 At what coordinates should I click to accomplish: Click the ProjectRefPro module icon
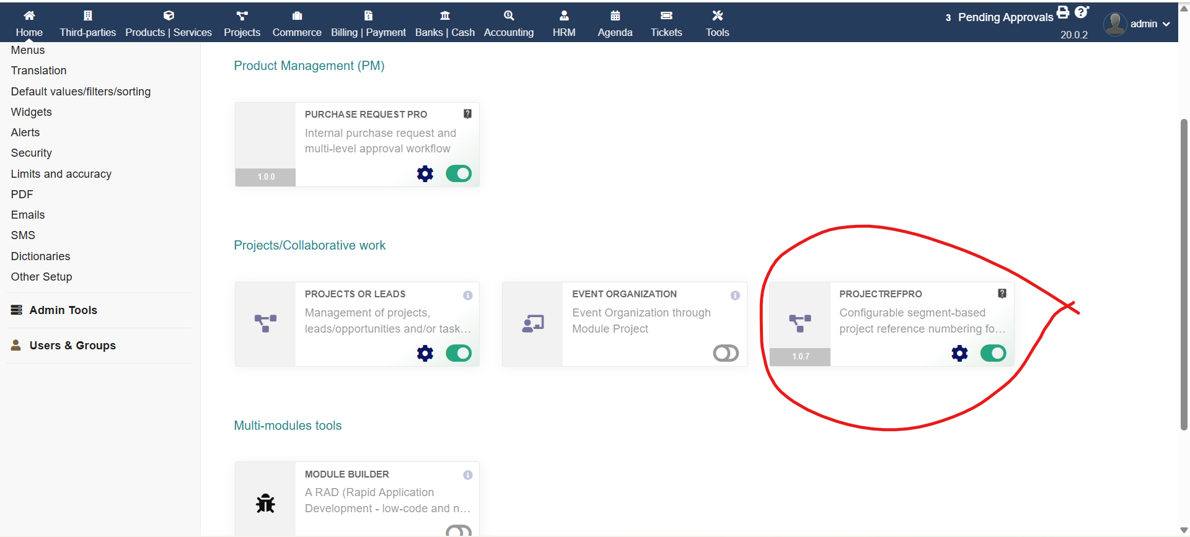coord(800,323)
